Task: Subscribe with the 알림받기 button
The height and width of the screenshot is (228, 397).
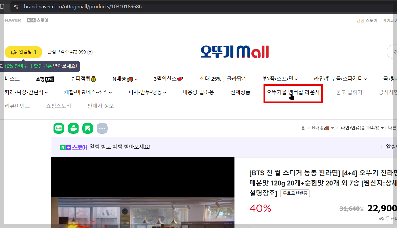Action: [23, 52]
